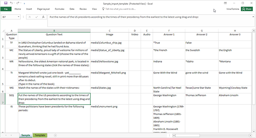This screenshot has height=138, width=256.
Task: Open the Review tab
Action: [x=83, y=9]
